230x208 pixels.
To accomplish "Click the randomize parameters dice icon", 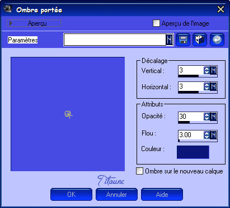I will click(200, 40).
